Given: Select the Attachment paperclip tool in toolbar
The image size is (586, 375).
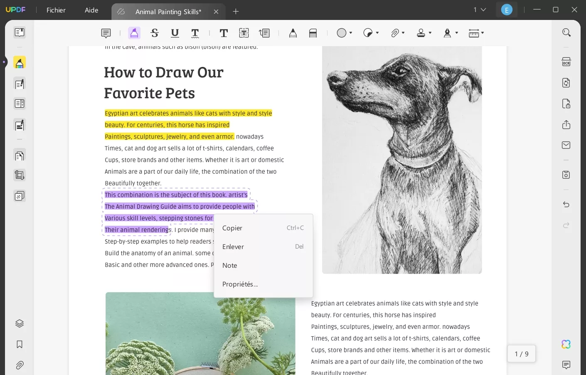Looking at the screenshot, I should click(x=395, y=33).
